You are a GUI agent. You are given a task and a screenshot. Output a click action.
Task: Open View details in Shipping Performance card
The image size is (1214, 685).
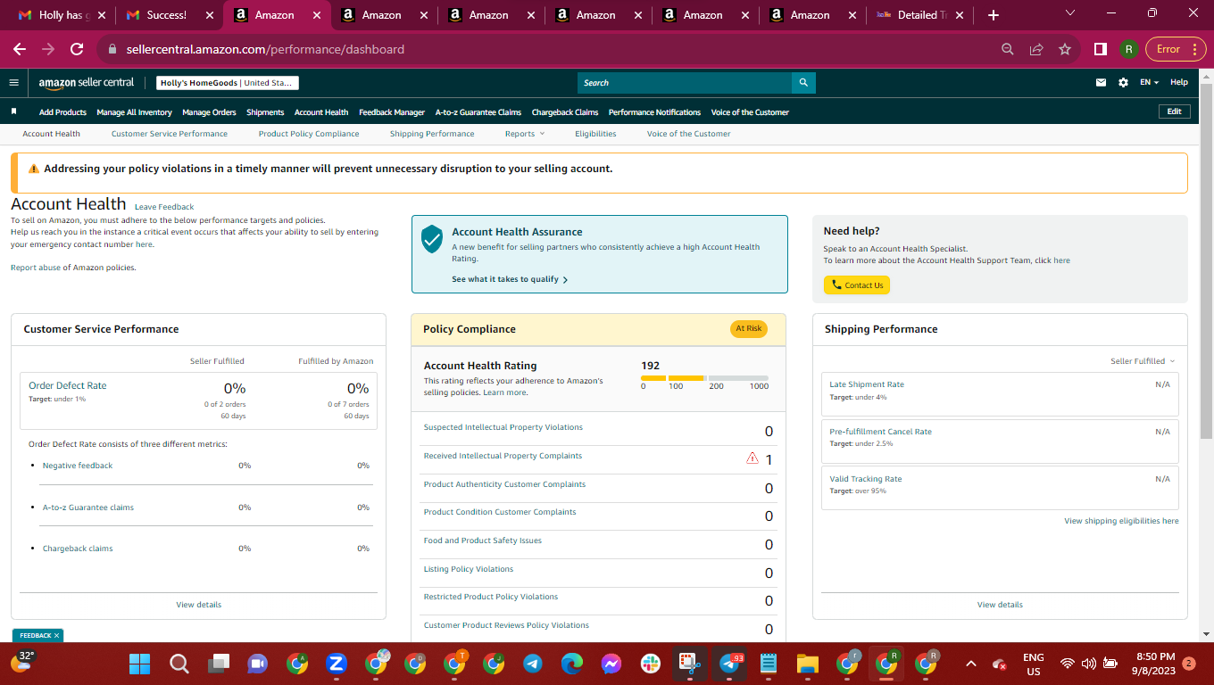(x=1000, y=605)
